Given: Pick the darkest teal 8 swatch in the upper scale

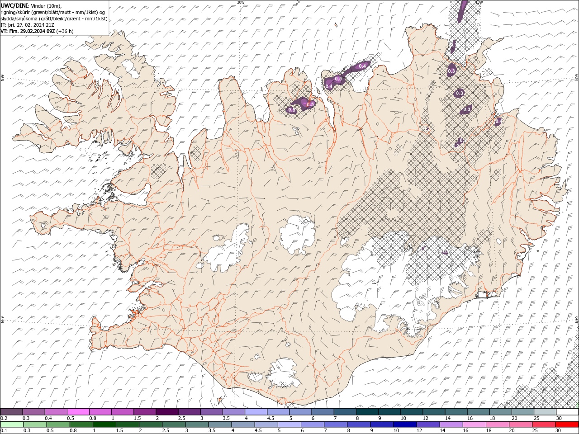Looking at the screenshot, I should [367, 412].
